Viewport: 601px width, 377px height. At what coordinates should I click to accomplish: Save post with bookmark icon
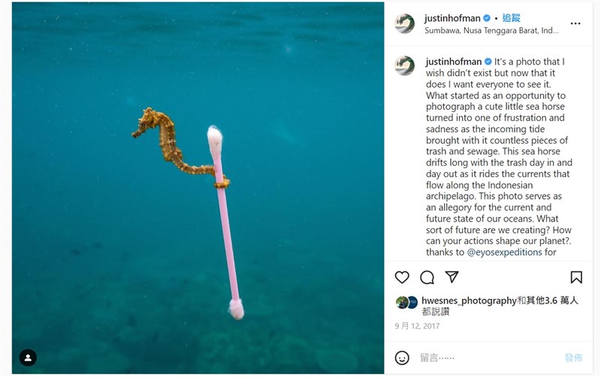click(576, 277)
